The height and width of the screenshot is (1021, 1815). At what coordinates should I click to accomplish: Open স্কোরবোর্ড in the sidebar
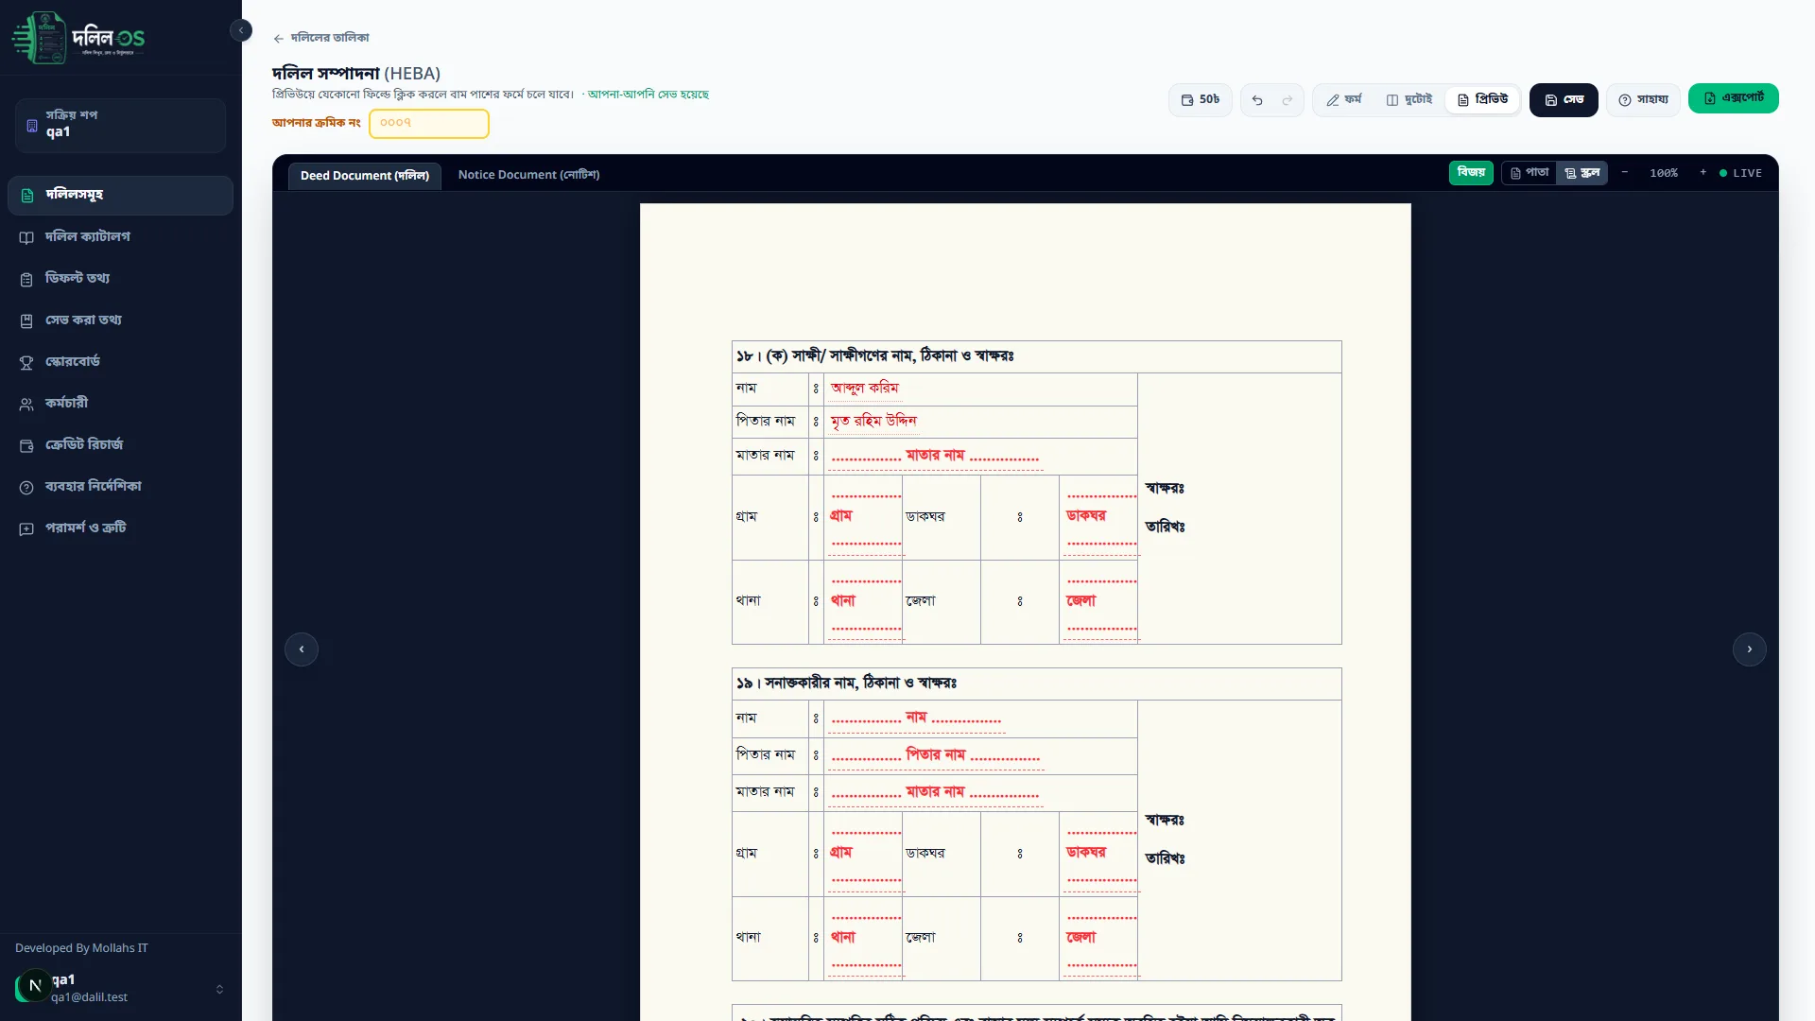(120, 361)
